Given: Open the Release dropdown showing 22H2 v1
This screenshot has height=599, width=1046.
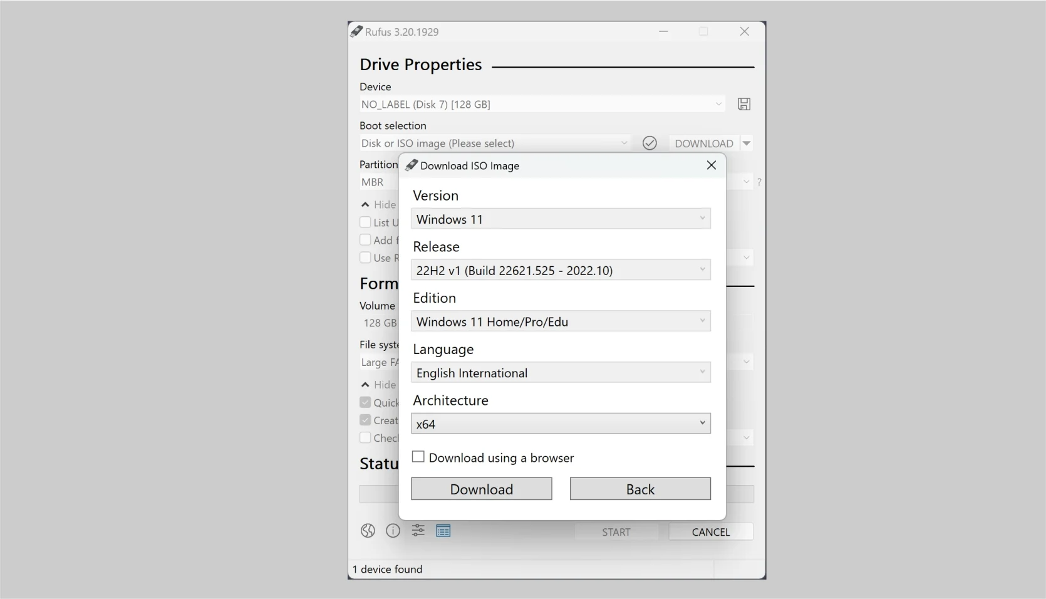Looking at the screenshot, I should click(x=561, y=270).
